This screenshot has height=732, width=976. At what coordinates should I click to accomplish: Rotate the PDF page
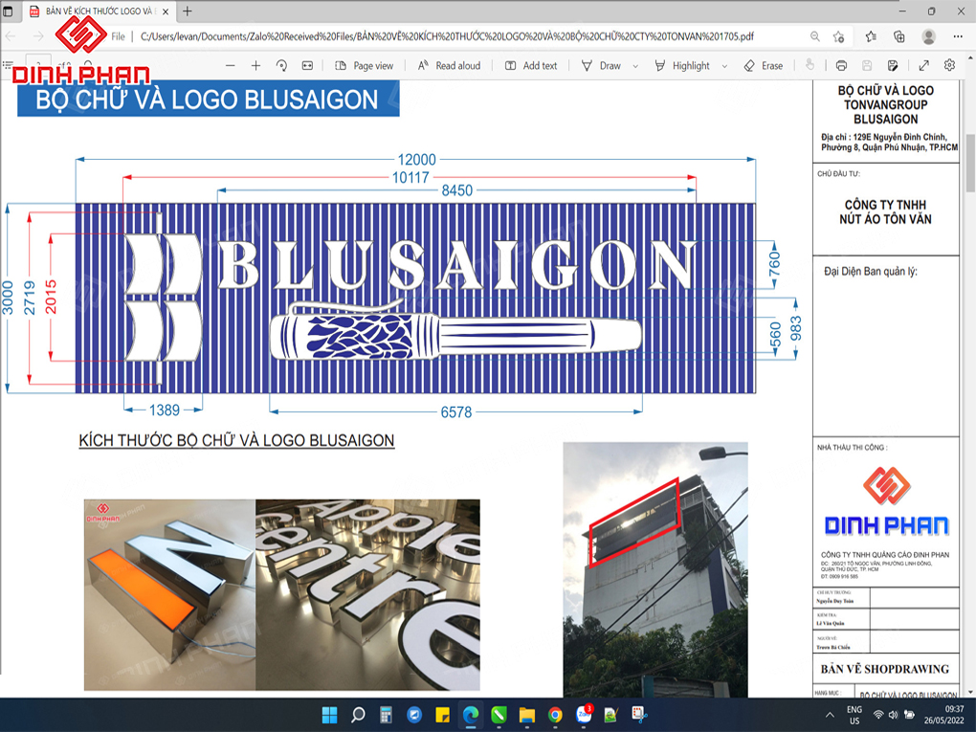[x=281, y=65]
